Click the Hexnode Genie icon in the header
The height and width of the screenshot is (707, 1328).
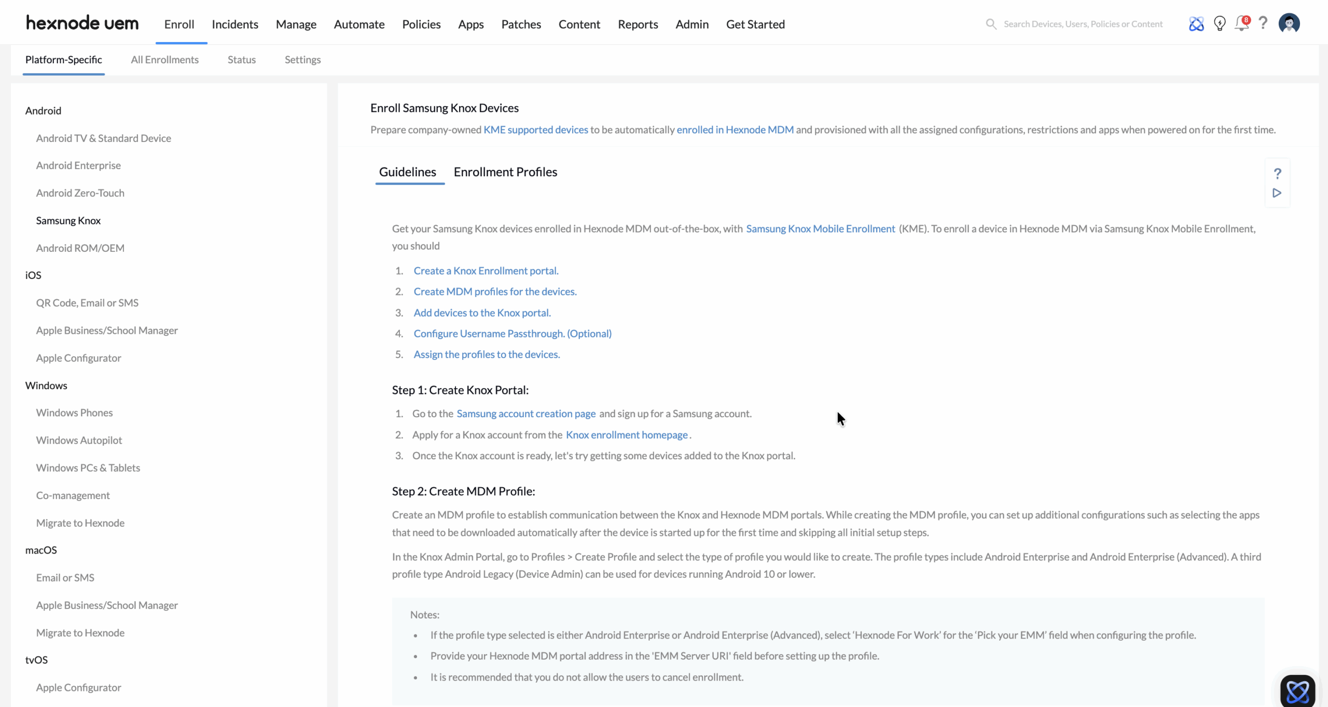pos(1196,24)
